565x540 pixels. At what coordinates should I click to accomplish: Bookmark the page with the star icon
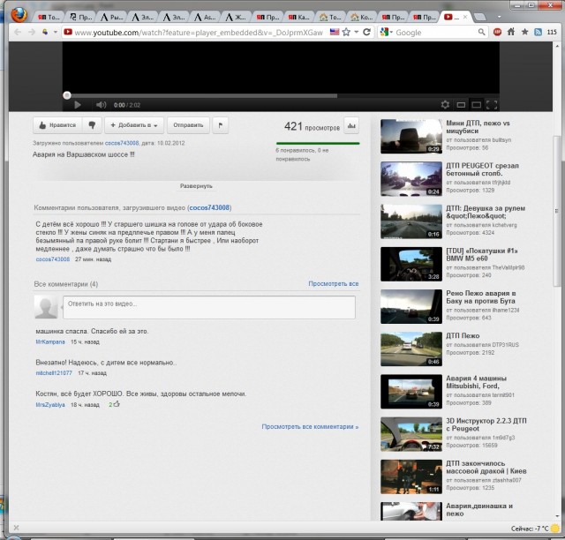click(349, 32)
